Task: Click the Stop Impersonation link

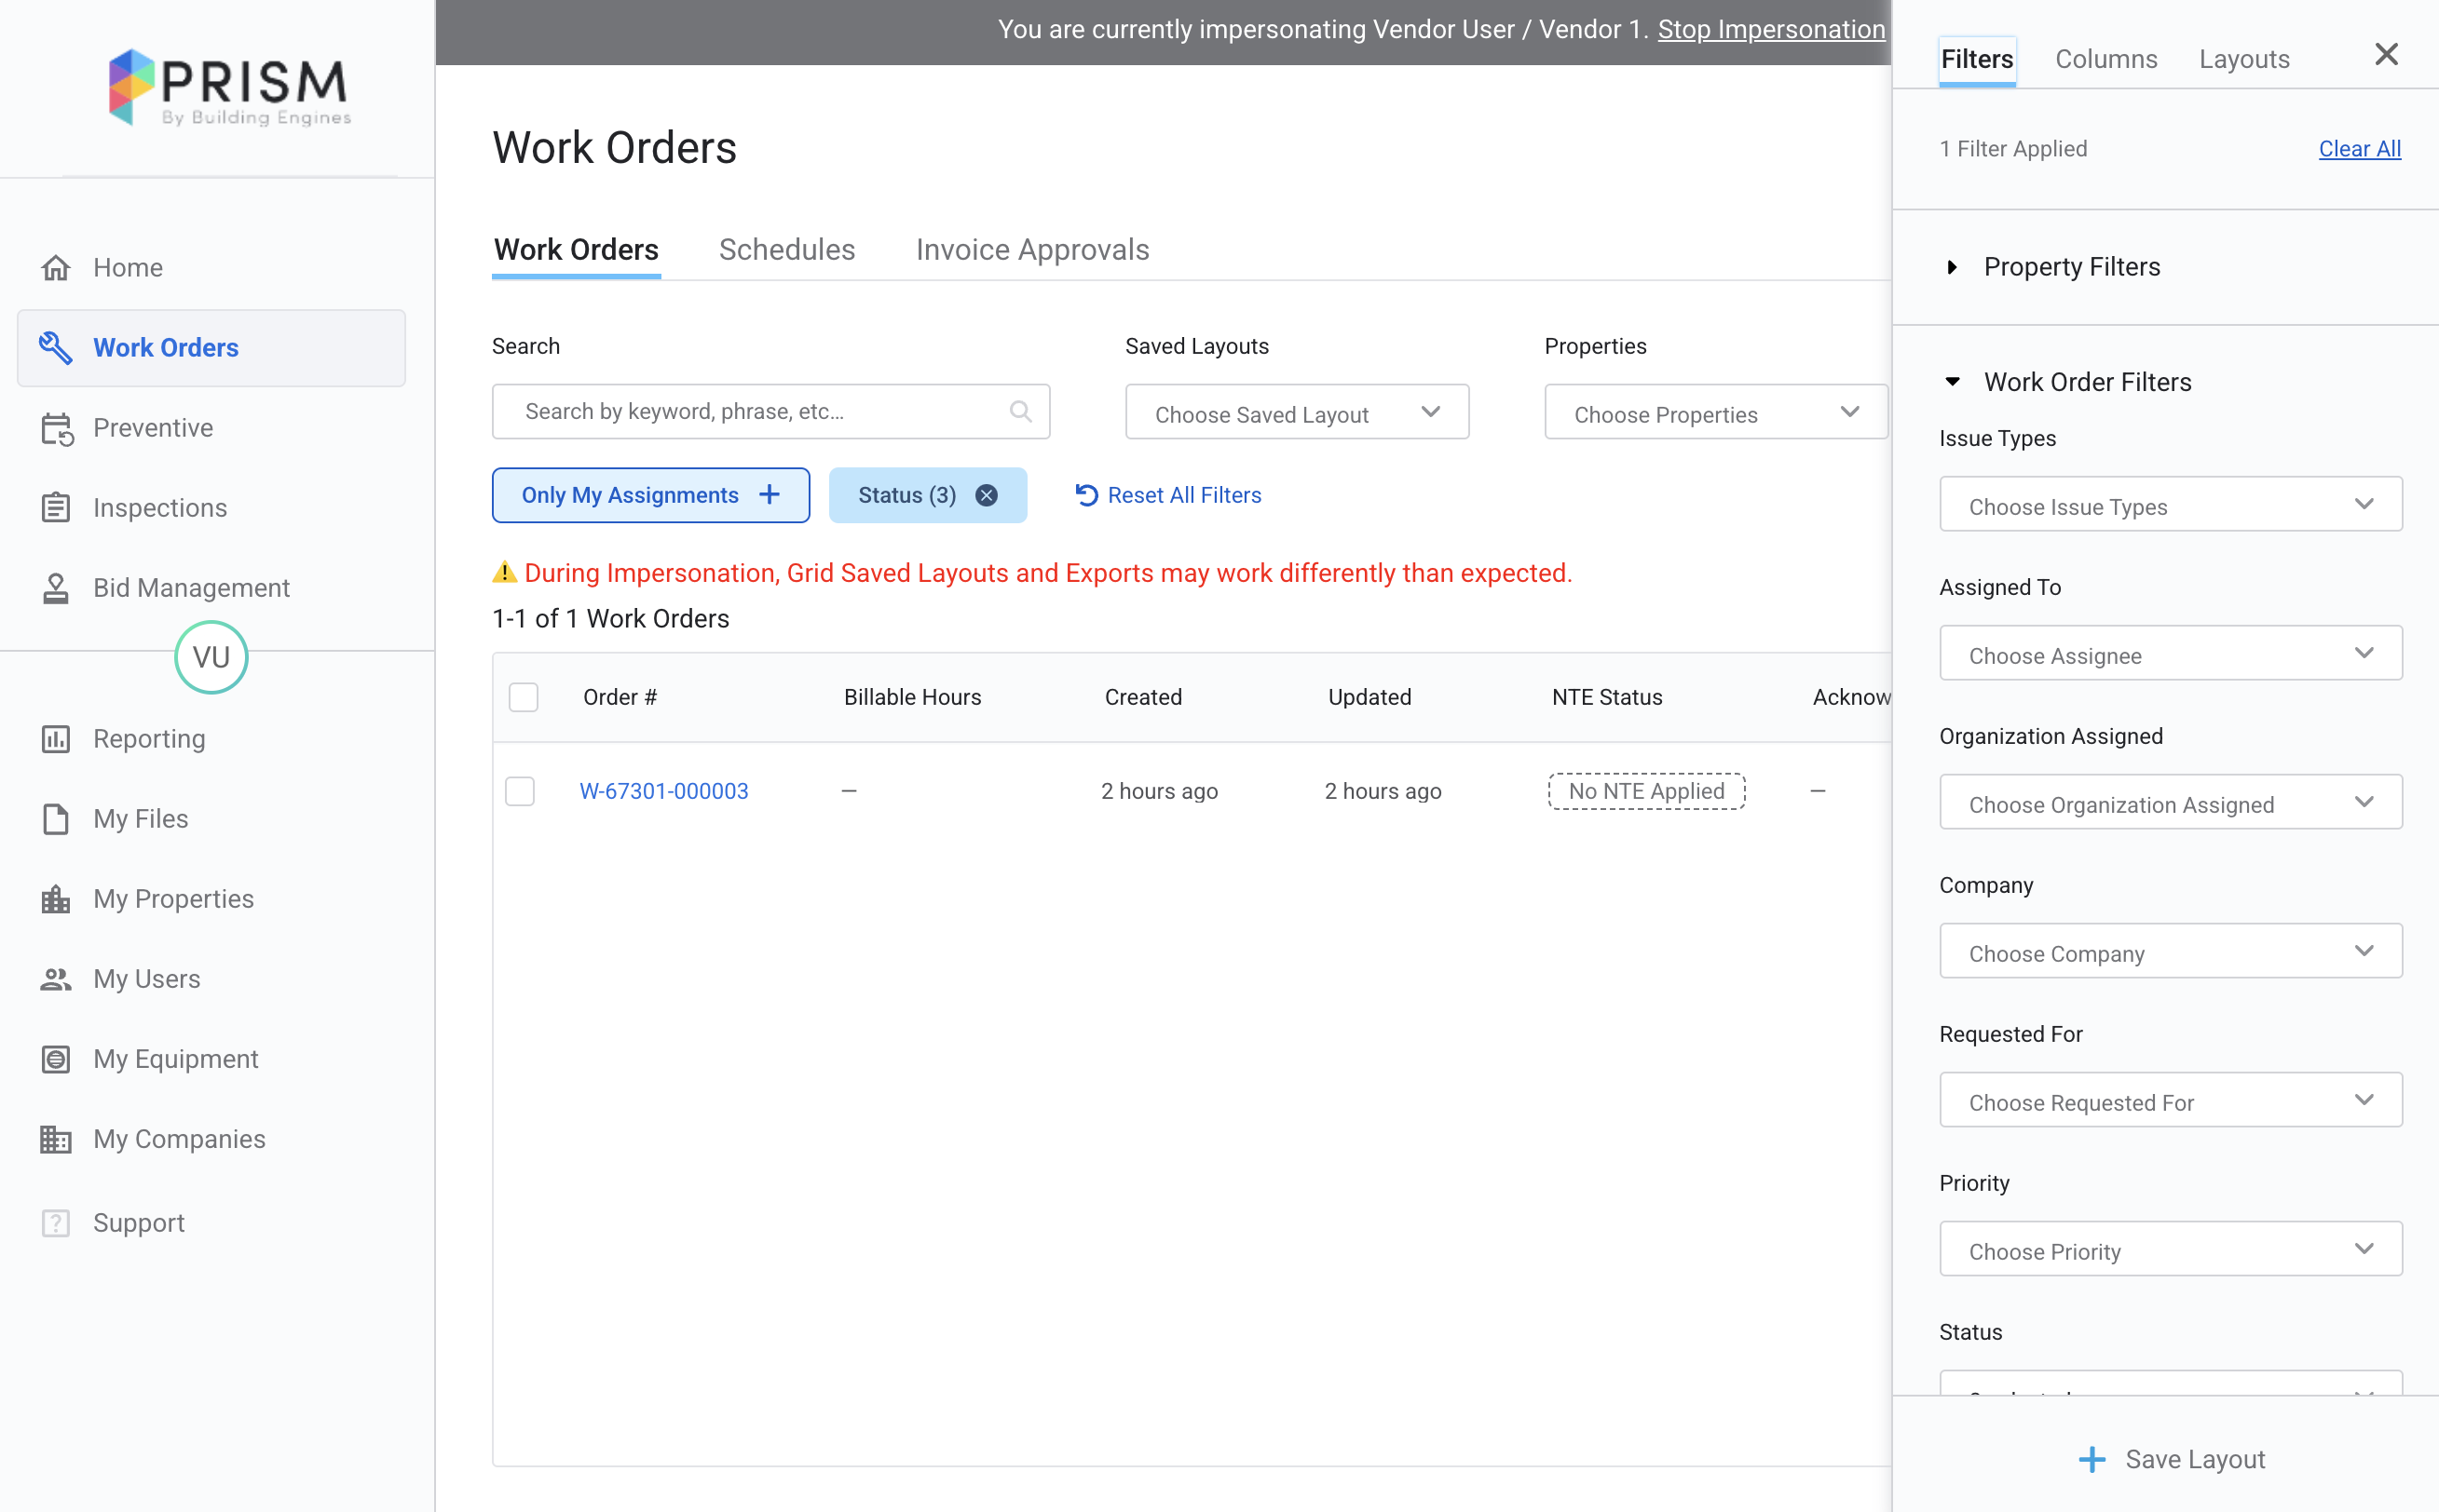Action: click(1770, 29)
